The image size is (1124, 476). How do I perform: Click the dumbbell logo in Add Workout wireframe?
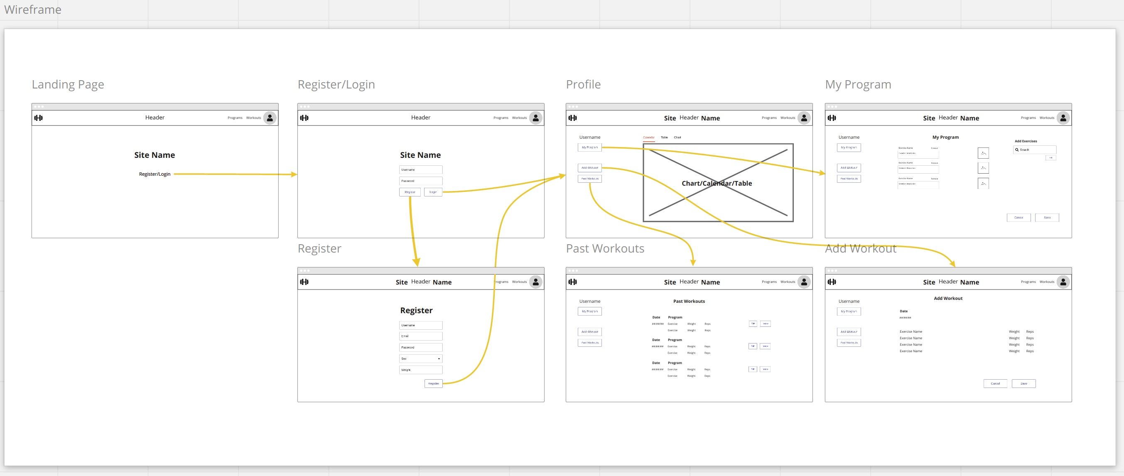click(832, 282)
